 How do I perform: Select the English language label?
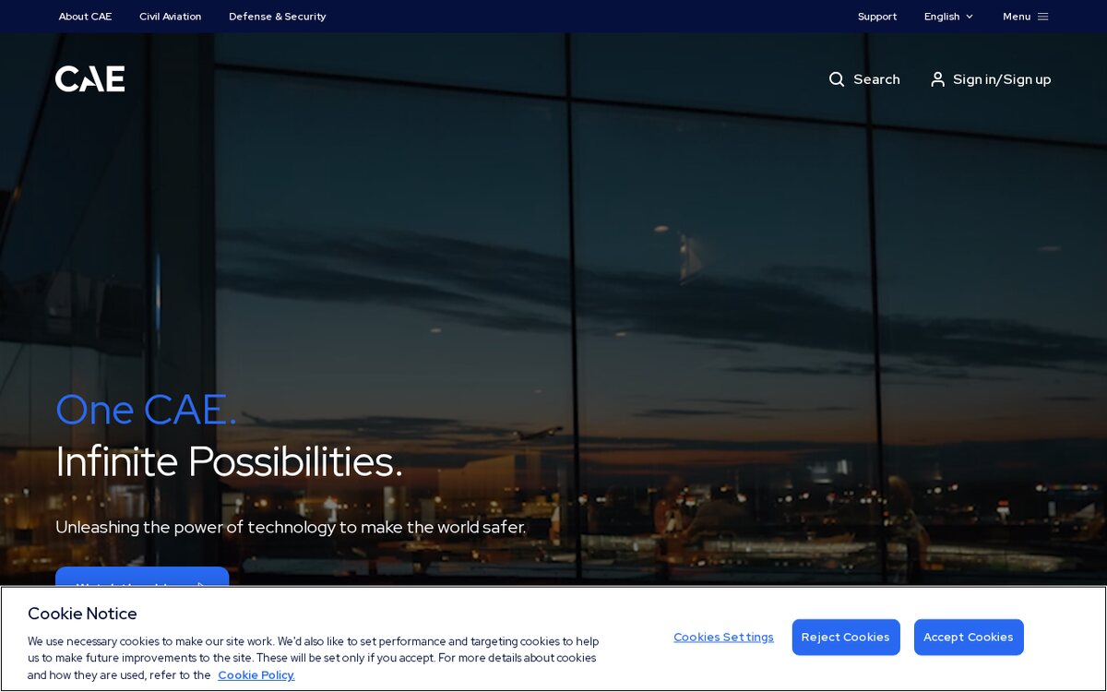[x=942, y=17]
